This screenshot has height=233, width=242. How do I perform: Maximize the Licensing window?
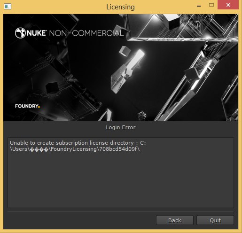211,5
